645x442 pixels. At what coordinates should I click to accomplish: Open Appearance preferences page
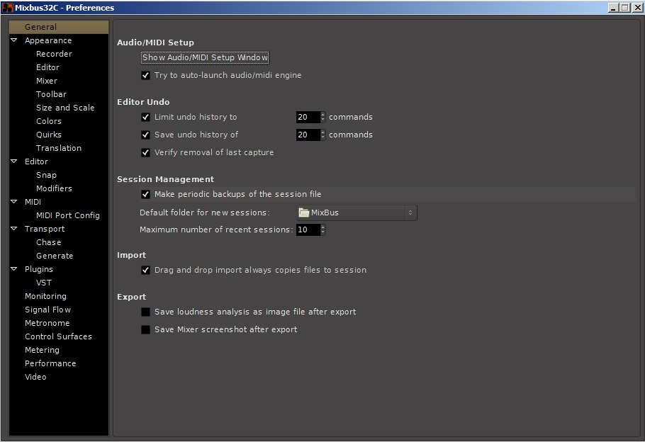(48, 40)
